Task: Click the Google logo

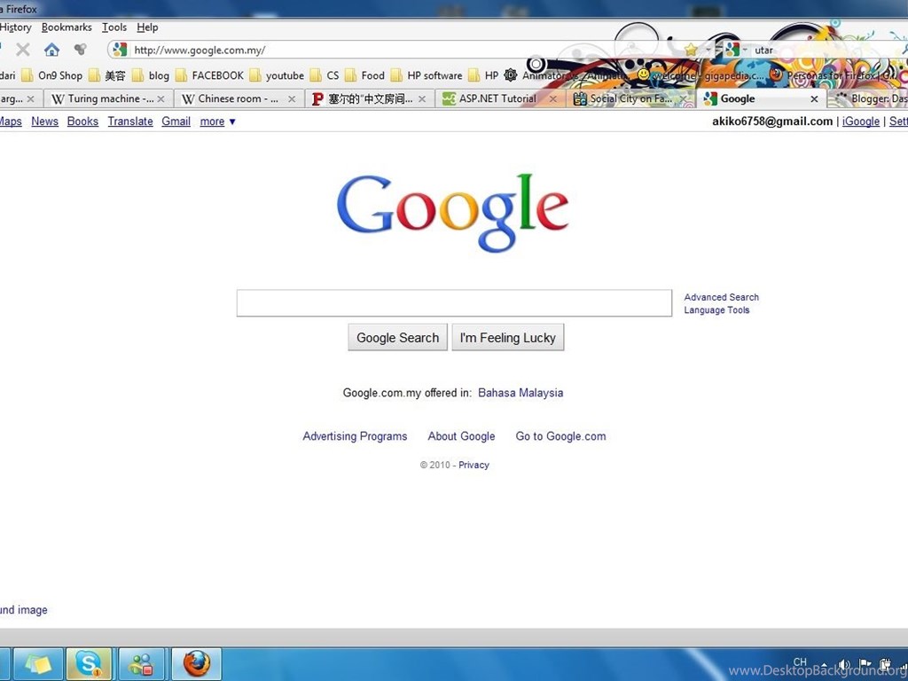Action: (453, 213)
